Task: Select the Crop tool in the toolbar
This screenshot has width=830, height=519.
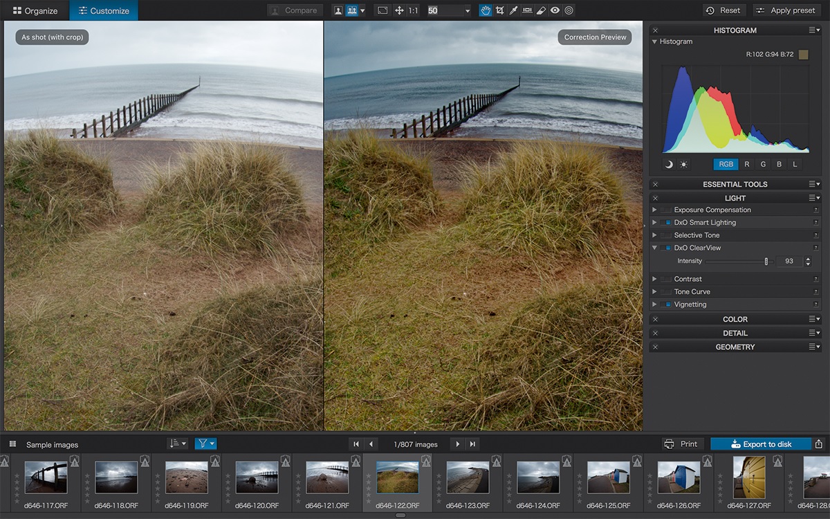Action: pyautogui.click(x=499, y=10)
